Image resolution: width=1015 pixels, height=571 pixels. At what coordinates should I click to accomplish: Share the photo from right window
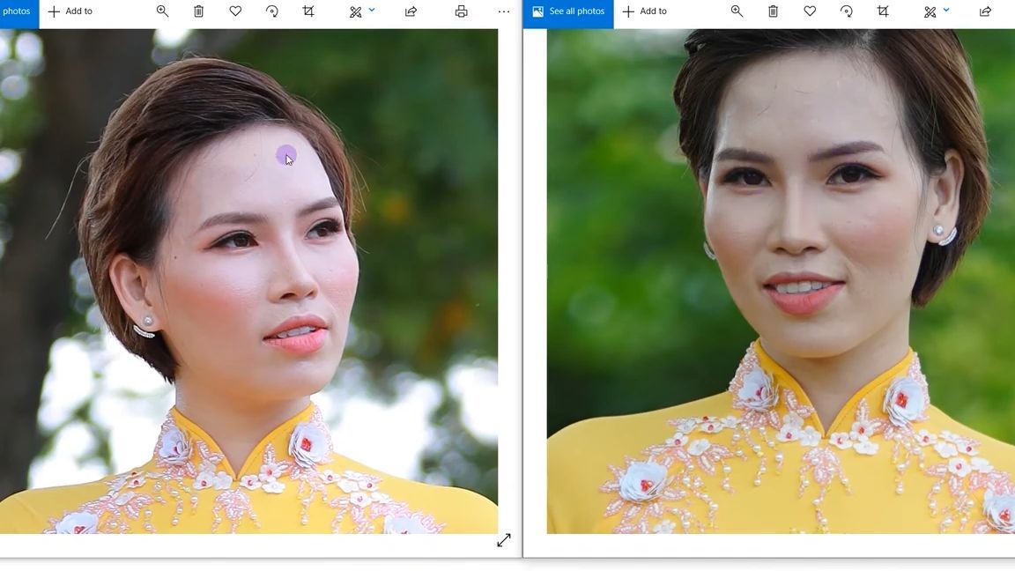(x=985, y=11)
